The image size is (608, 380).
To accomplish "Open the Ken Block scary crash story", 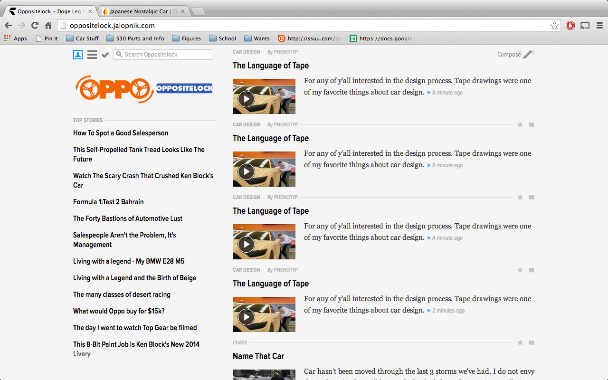I will click(x=143, y=180).
